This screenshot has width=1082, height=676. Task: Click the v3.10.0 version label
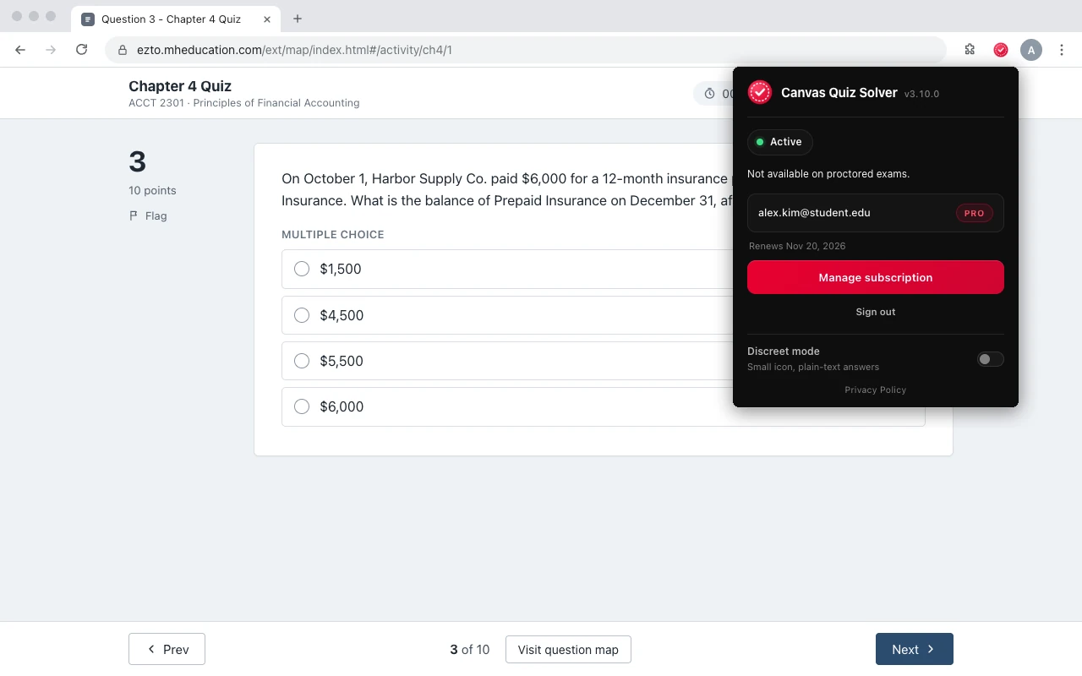921,94
